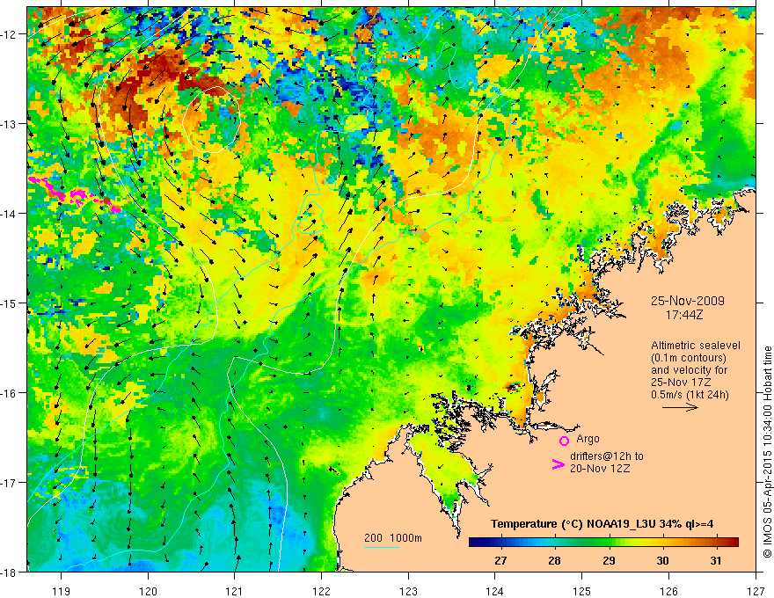
Task: Click the magenta drifter track on the map
Action: point(74,194)
